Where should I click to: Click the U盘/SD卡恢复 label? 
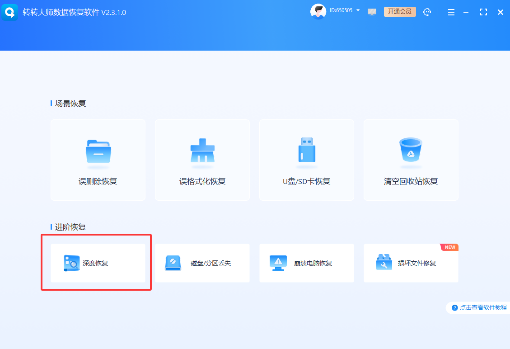point(307,181)
